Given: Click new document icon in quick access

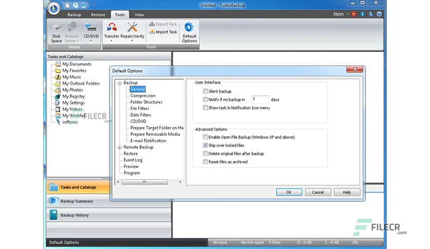Looking at the screenshot, I should click(67, 5).
